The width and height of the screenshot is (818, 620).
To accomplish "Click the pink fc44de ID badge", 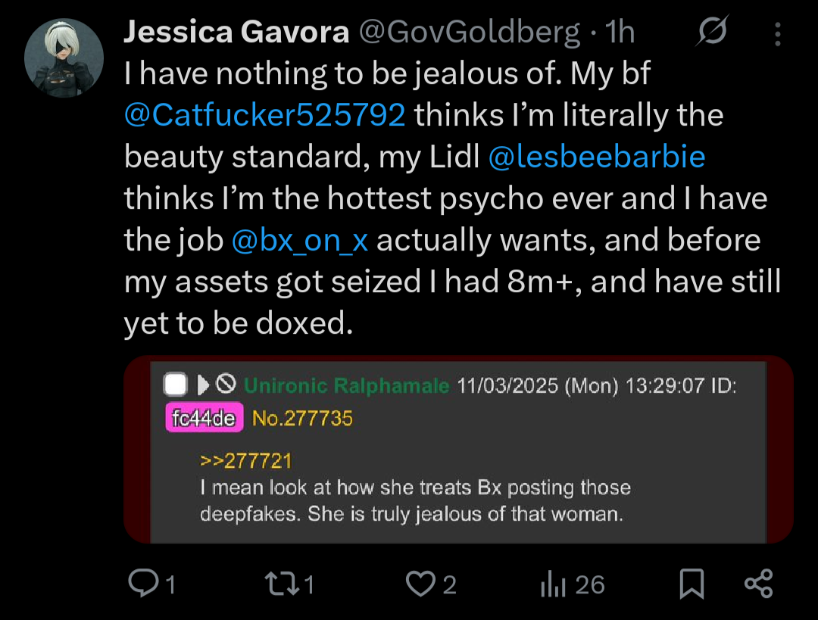I will click(204, 418).
